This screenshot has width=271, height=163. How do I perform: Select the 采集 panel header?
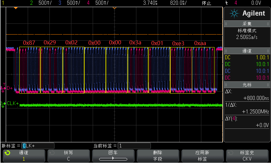tap(247, 24)
